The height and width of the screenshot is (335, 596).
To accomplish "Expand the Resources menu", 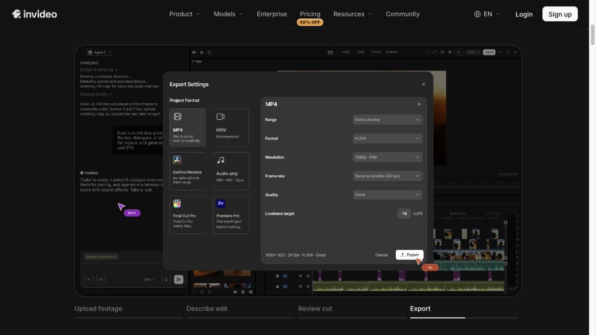I will pos(353,14).
